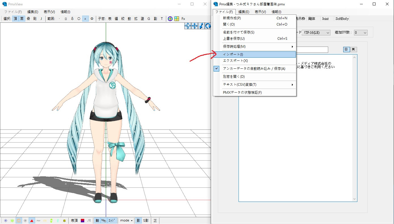394x224 pixels.
Task: Click the diagonal zoom arrow viewport icon
Action: (x=201, y=26)
